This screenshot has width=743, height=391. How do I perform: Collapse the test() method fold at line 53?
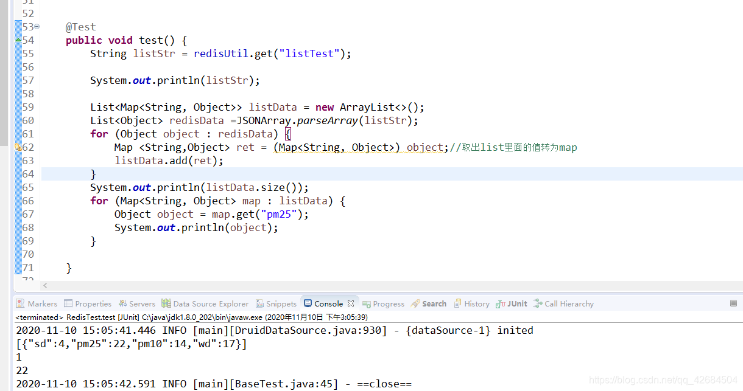click(38, 26)
